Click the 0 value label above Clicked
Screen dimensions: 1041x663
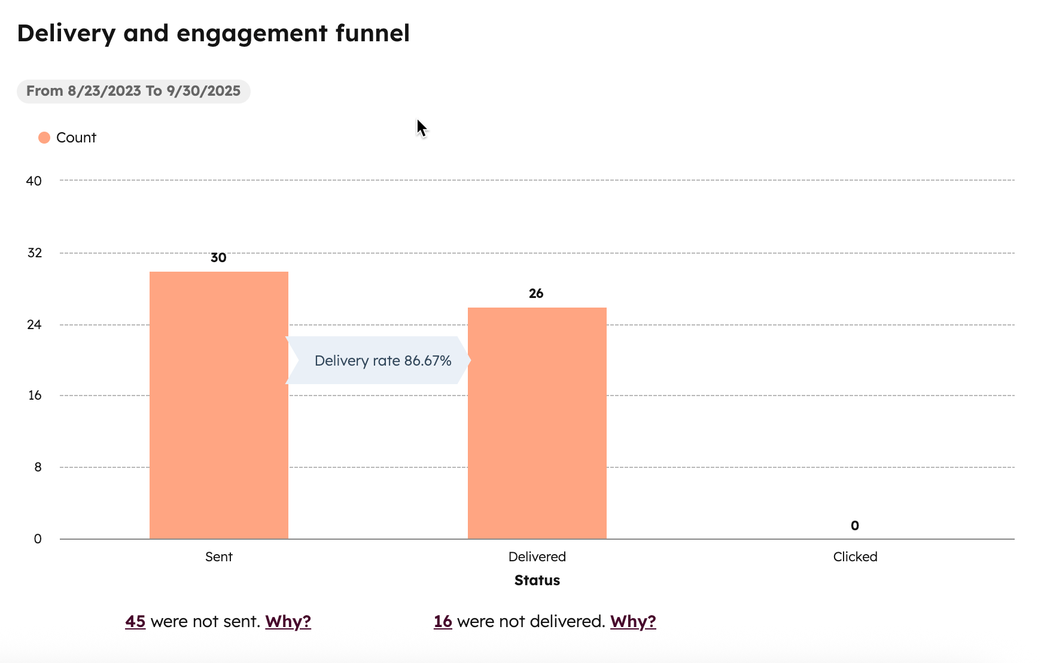point(854,526)
